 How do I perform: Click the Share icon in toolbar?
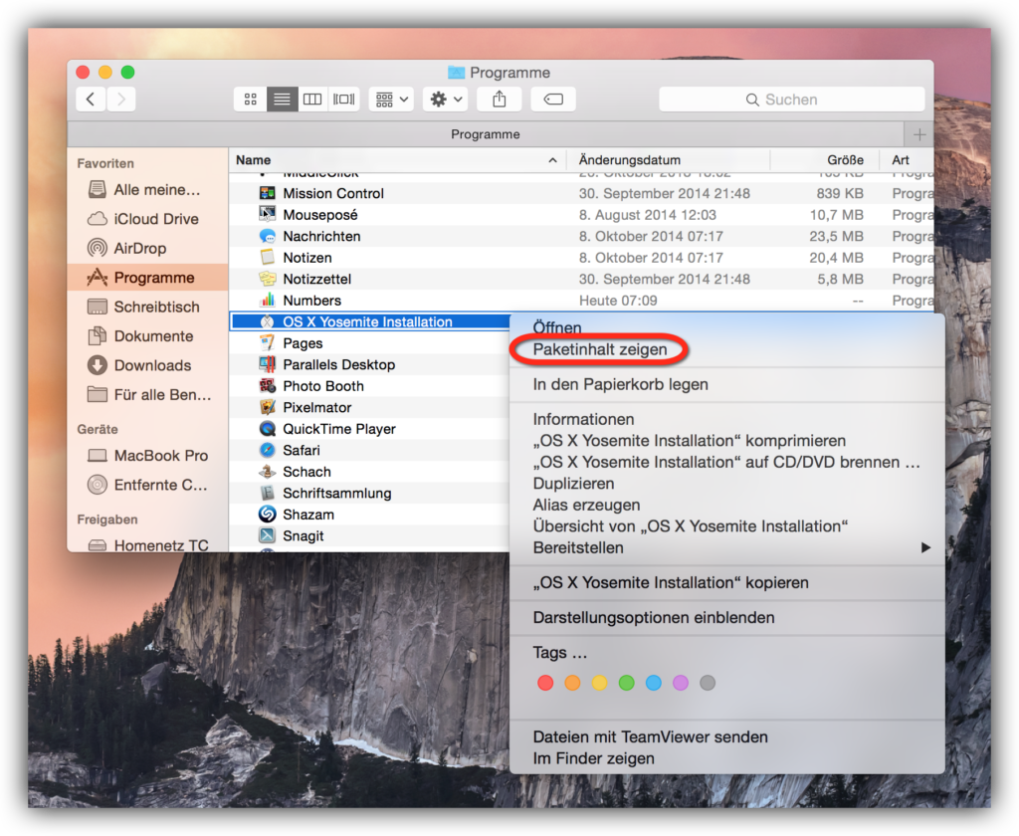click(x=500, y=100)
